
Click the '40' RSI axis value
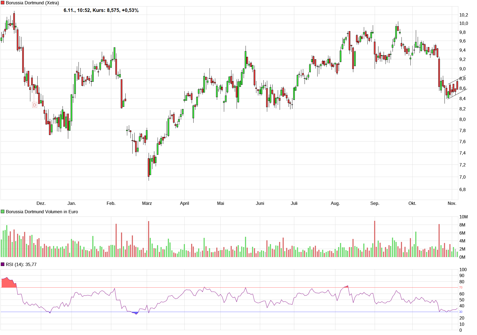tap(462, 306)
